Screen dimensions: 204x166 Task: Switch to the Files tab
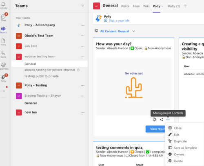click(136, 6)
